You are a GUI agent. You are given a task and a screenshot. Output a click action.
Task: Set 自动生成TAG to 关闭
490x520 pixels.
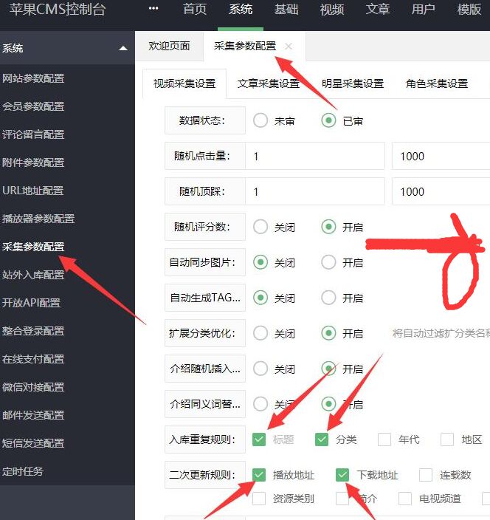[x=260, y=298]
